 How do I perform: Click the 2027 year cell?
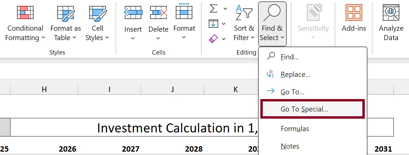(x=131, y=149)
